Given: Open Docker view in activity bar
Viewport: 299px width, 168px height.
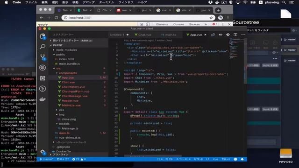Looking at the screenshot, I should (x=43, y=99).
